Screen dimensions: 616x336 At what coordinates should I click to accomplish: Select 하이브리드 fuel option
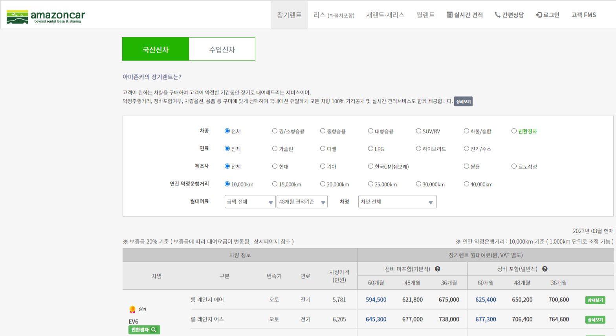tap(418, 148)
